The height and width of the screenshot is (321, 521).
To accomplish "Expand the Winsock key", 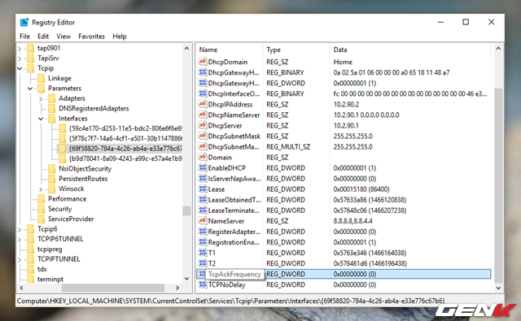I will 41,189.
